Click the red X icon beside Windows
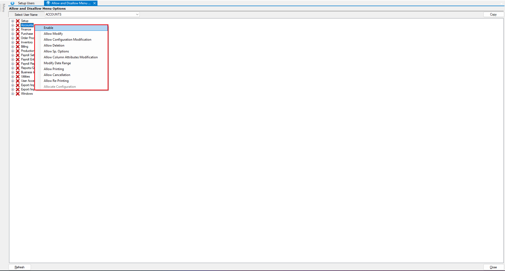 [x=18, y=94]
